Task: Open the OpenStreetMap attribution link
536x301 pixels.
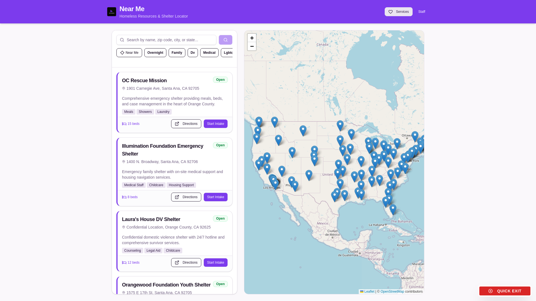Action: point(392,292)
